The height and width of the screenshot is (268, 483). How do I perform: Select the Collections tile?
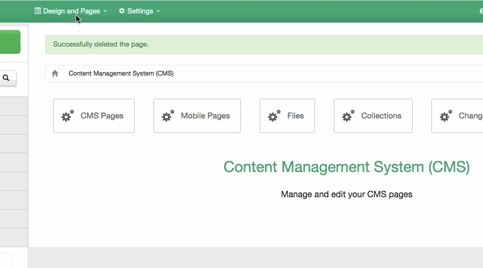(x=373, y=116)
